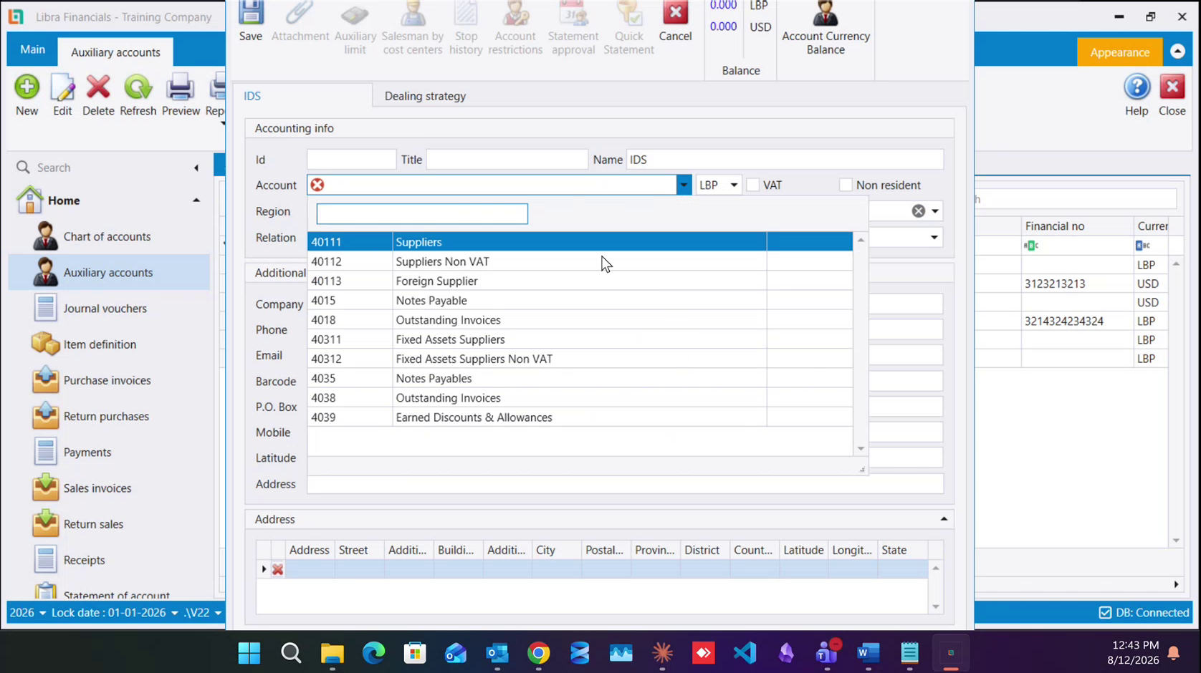This screenshot has width=1201, height=673.
Task: Click the red Close icon beside Help
Action: pyautogui.click(x=1172, y=87)
